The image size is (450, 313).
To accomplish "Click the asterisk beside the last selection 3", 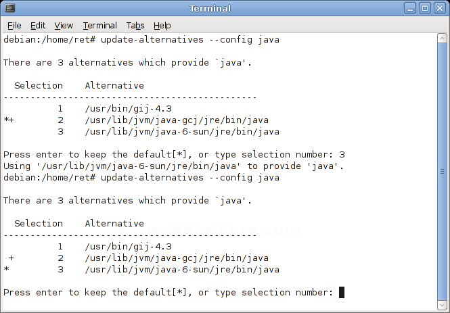I will point(6,270).
